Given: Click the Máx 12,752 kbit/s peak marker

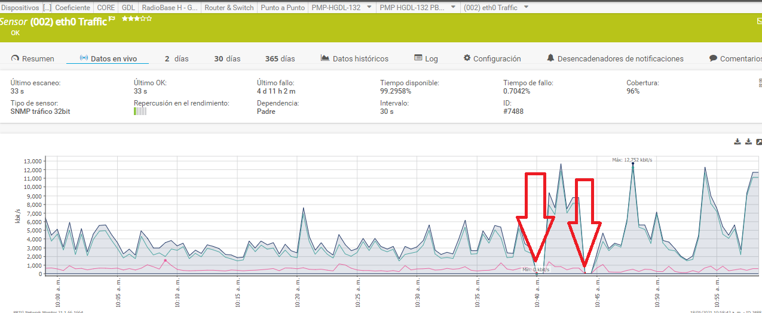Looking at the screenshot, I should coord(633,163).
